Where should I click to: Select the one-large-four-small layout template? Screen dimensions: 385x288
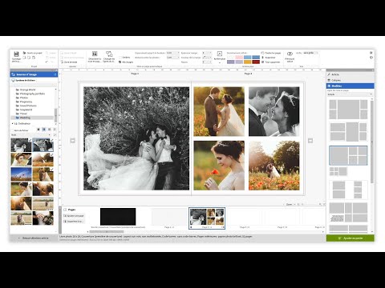click(x=348, y=155)
